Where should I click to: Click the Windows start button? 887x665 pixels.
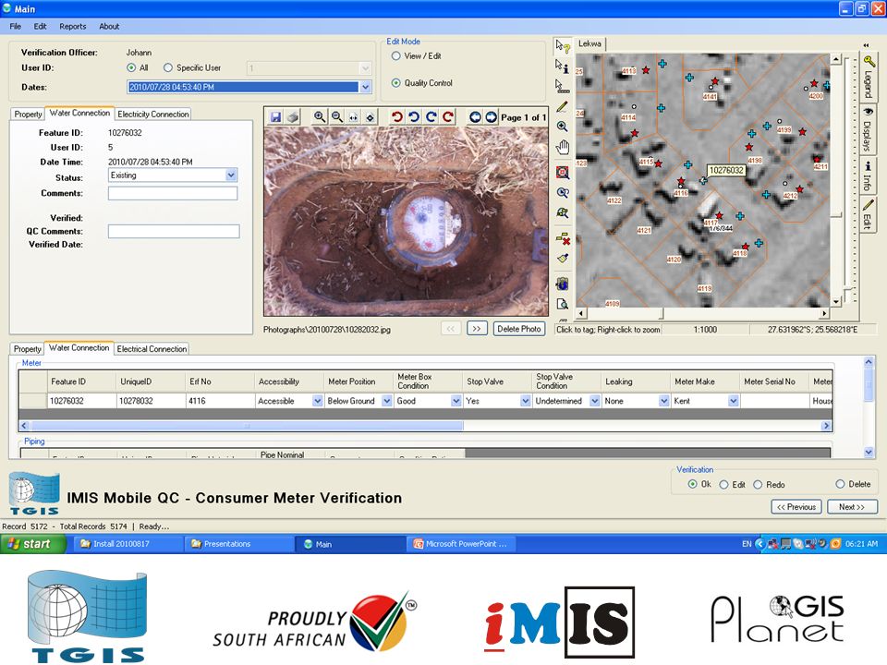pos(33,544)
